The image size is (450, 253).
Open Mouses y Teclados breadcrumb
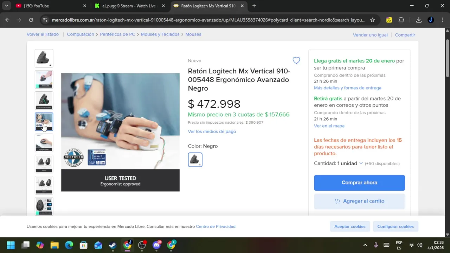(x=160, y=34)
